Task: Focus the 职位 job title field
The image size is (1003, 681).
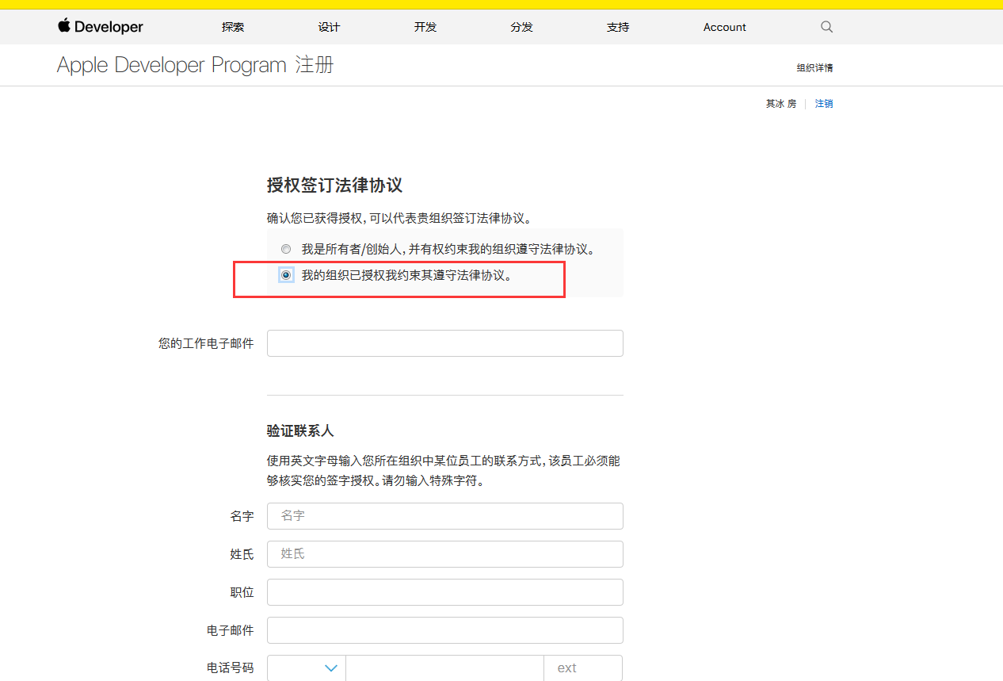Action: (x=445, y=592)
